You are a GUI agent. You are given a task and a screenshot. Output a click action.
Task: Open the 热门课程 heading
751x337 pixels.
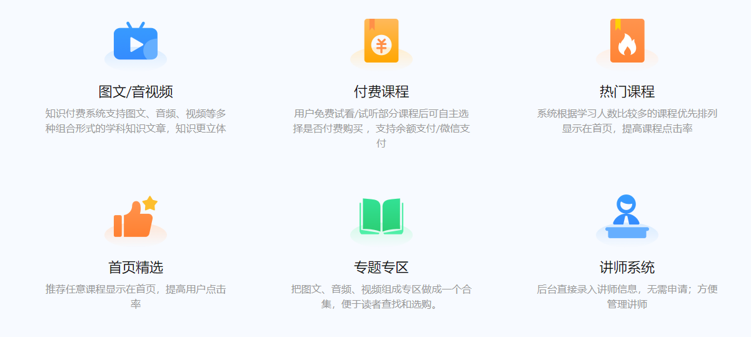point(627,92)
